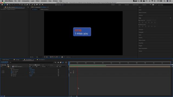The image size is (173, 97).
Task: Expand the Effects & Presets panel
Action: click(x=142, y=13)
